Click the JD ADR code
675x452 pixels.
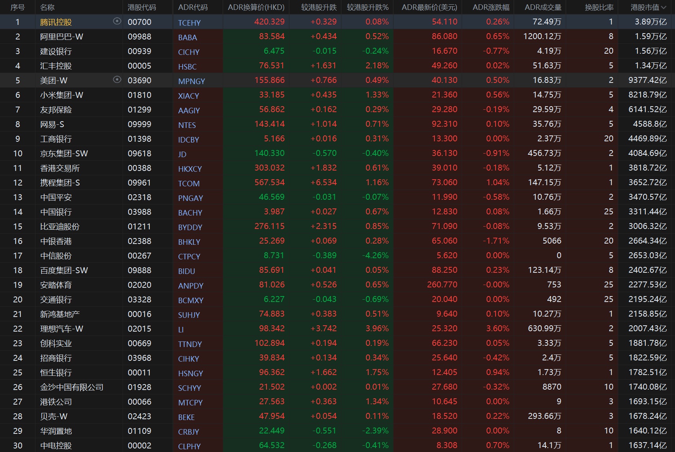182,154
